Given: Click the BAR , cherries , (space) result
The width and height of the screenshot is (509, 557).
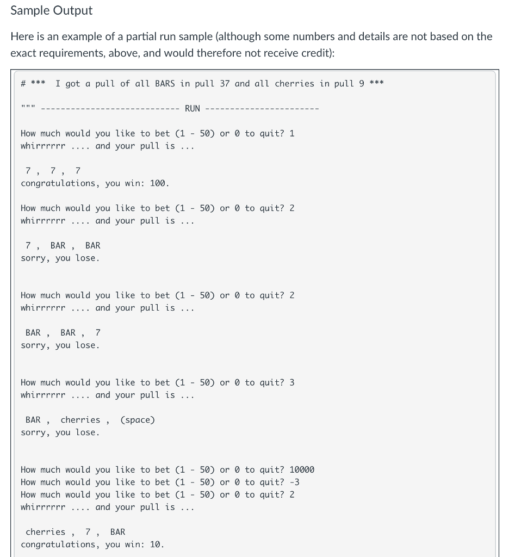Looking at the screenshot, I should coord(90,420).
